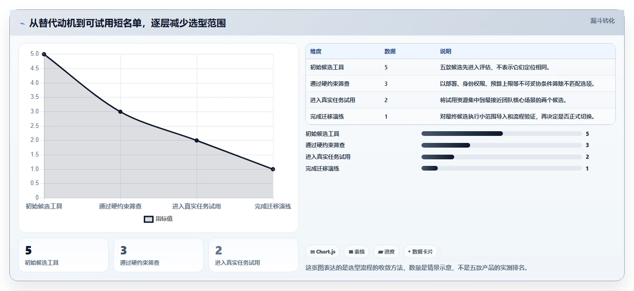This screenshot has height=291, width=634.
Task: Click the x-axis label 初始候选工具
Action: (44, 206)
